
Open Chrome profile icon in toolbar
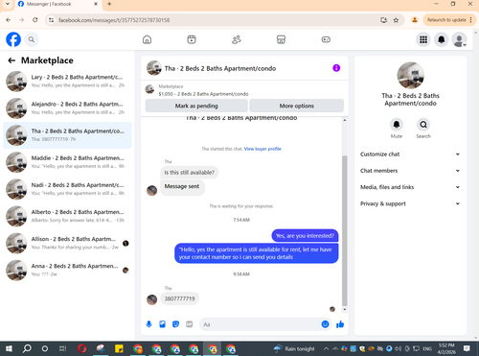[415, 20]
